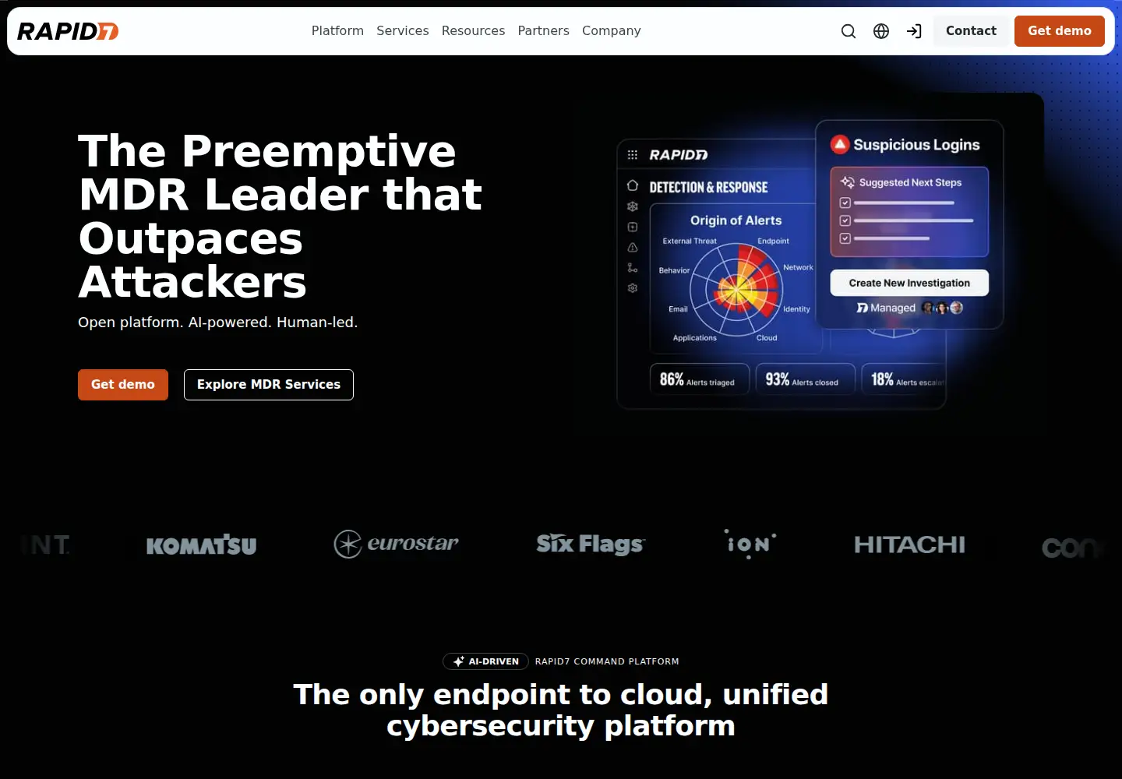Click the dashboard app grid icon
Image resolution: width=1122 pixels, height=779 pixels.
pos(633,155)
